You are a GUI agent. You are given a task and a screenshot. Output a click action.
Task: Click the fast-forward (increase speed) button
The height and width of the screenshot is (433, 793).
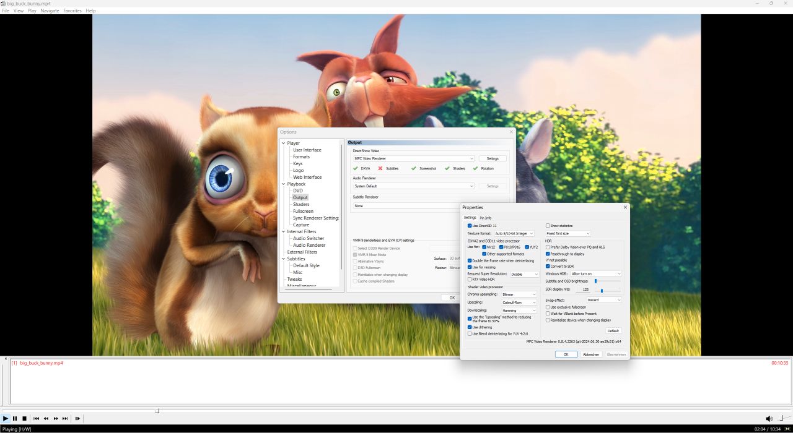(x=56, y=419)
